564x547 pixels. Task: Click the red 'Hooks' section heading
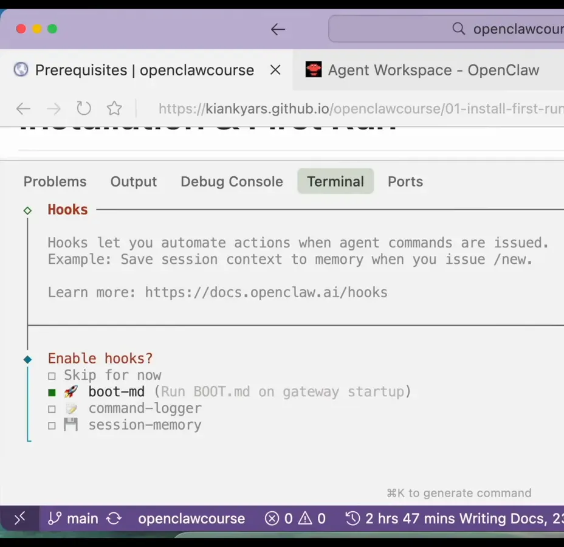point(67,210)
